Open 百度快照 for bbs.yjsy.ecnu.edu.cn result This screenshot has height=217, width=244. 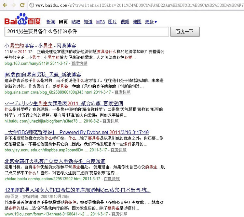[118, 150]
